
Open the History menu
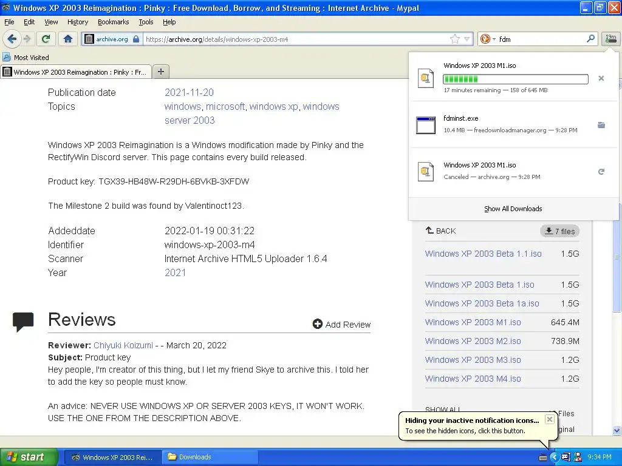pos(78,22)
